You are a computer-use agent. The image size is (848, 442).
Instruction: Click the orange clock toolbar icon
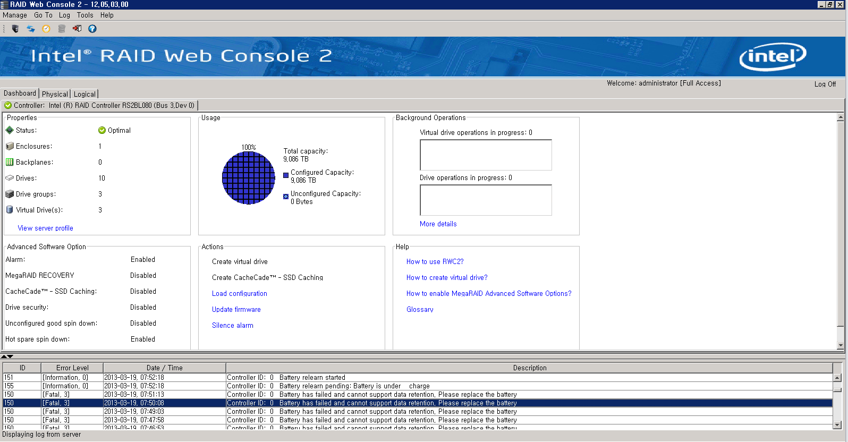tap(46, 29)
